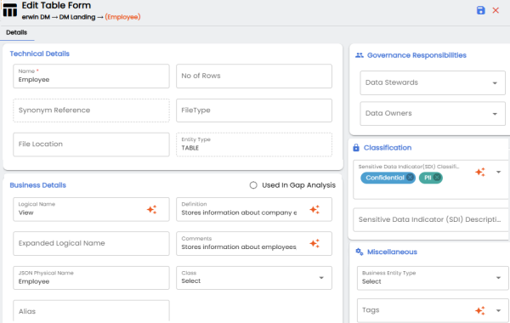Click the table icon beside the form title
510x323 pixels.
pos(9,9)
